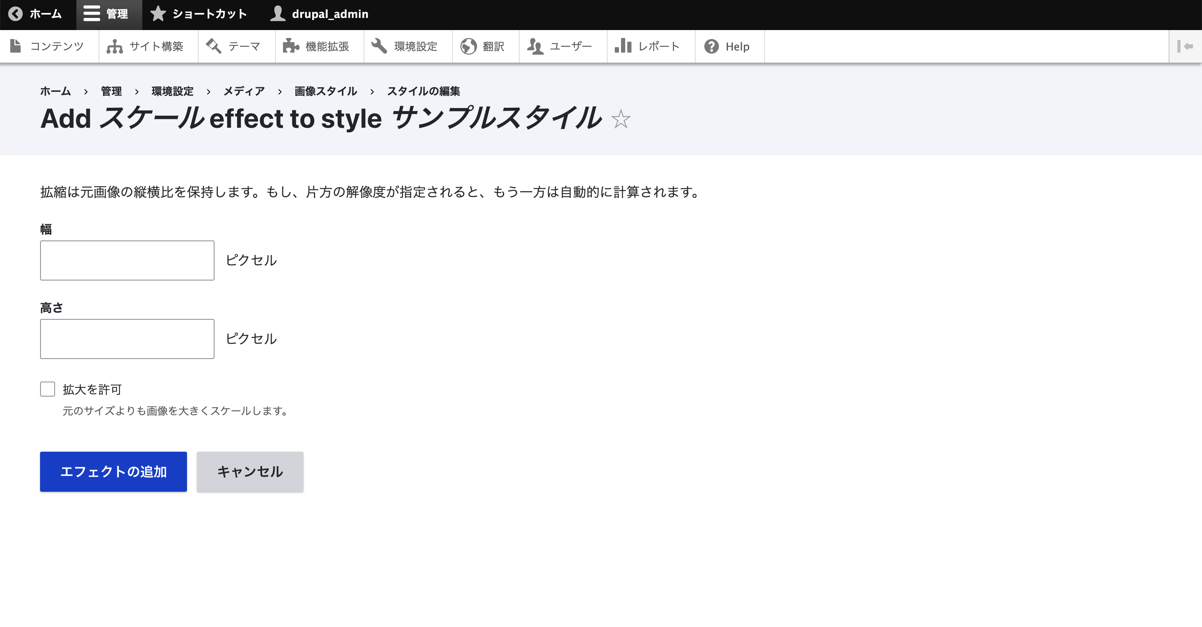1202x627 pixels.
Task: Click the Help question mark icon
Action: click(x=711, y=46)
